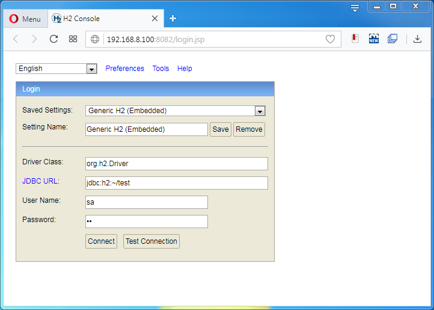Click the globe site info icon
The height and width of the screenshot is (310, 434).
click(x=95, y=39)
